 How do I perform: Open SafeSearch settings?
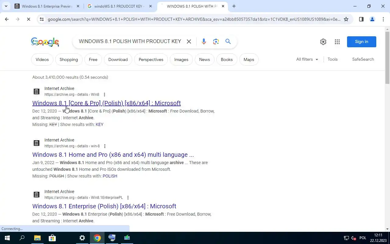(363, 59)
